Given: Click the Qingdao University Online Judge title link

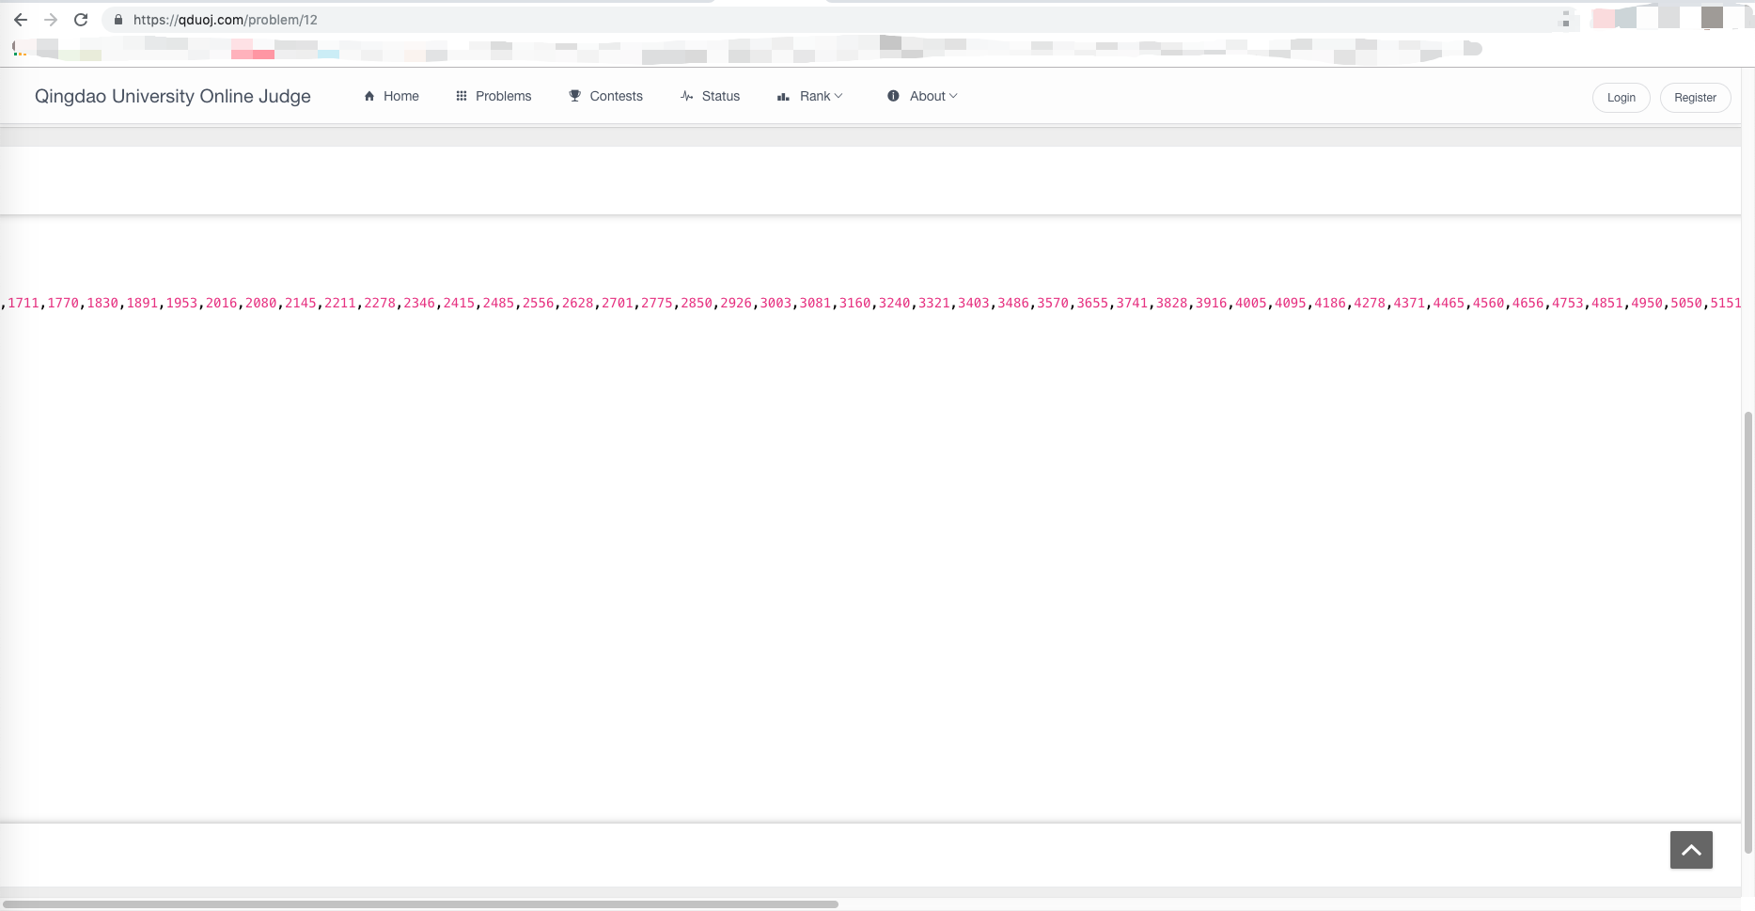Looking at the screenshot, I should coord(173,95).
